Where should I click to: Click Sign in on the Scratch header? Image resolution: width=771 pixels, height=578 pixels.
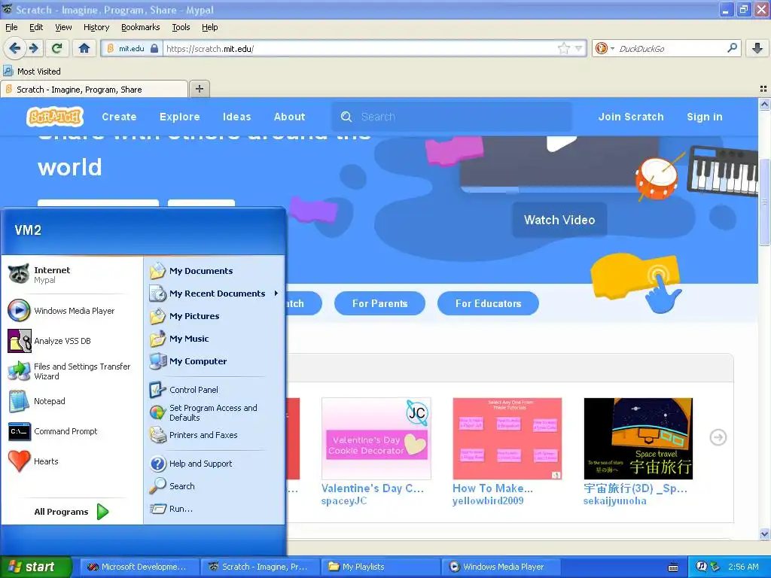pos(705,117)
